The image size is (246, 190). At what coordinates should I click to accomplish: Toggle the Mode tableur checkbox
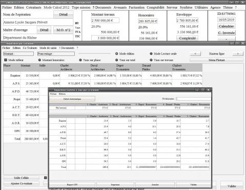coord(6,60)
